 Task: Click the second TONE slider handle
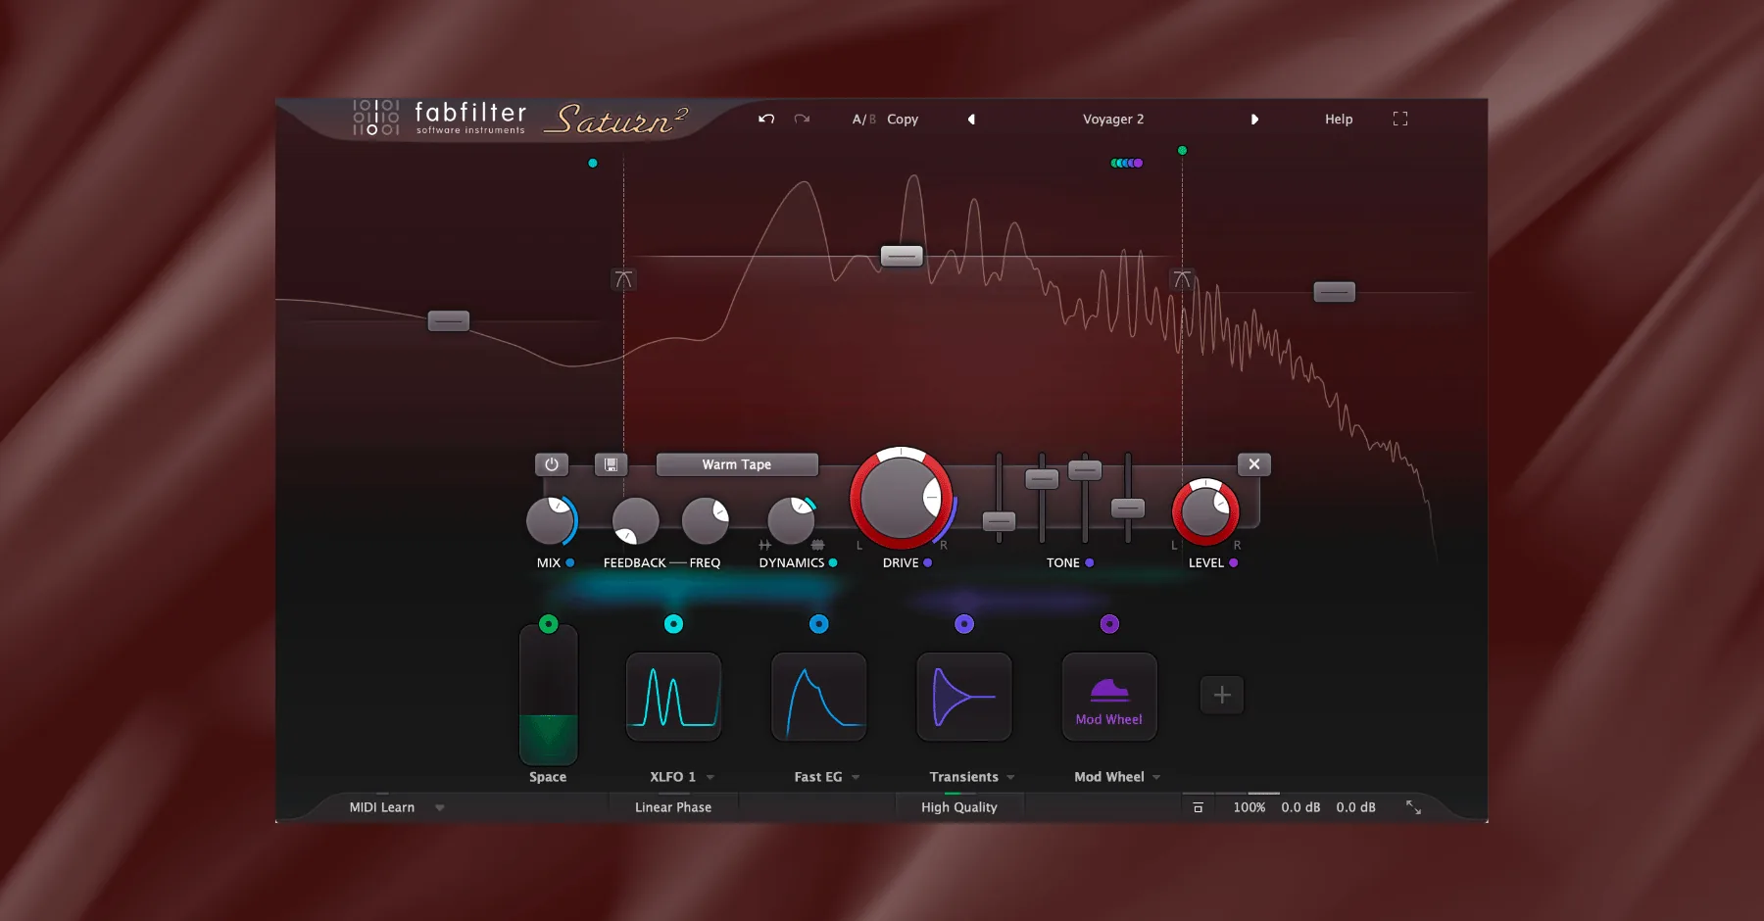click(1042, 479)
